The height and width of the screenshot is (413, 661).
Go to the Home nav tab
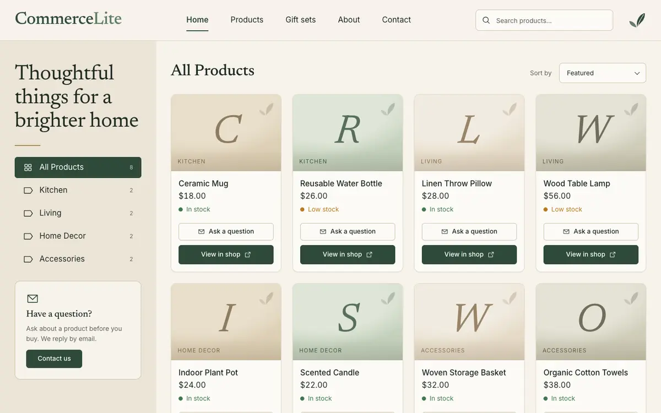pos(197,20)
